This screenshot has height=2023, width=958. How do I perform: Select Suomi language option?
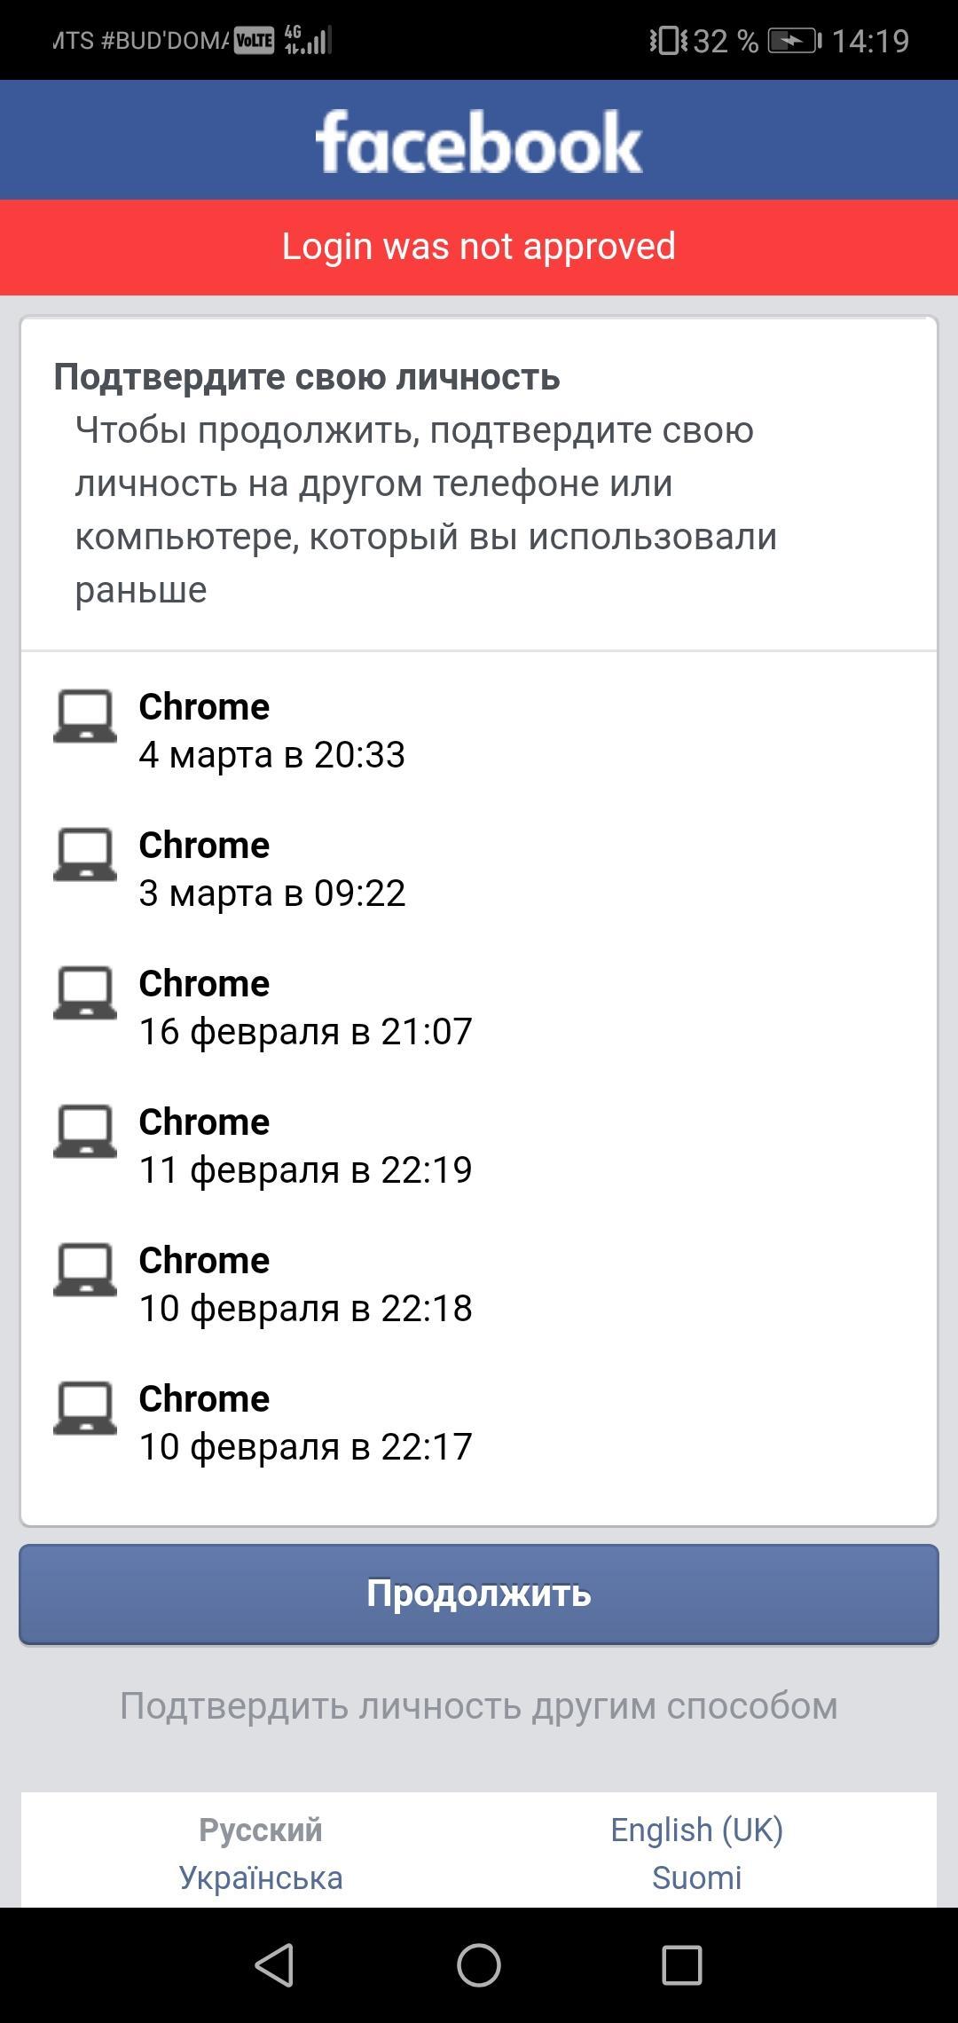[697, 1877]
